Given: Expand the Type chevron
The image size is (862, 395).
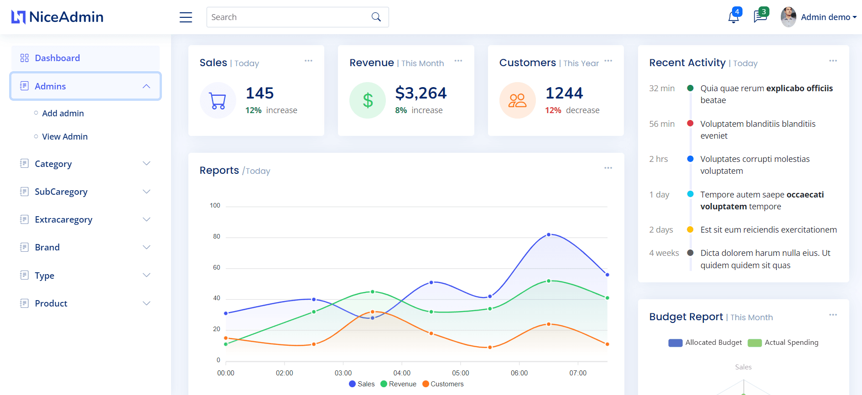Looking at the screenshot, I should (x=146, y=275).
